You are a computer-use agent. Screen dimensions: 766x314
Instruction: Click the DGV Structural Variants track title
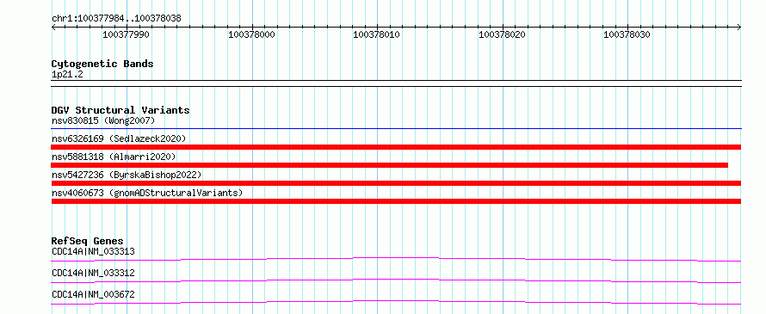pyautogui.click(x=120, y=110)
